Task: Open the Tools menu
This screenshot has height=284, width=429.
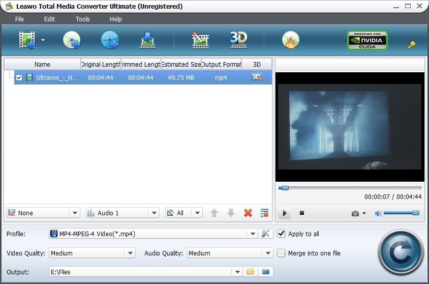Action: pos(83,19)
